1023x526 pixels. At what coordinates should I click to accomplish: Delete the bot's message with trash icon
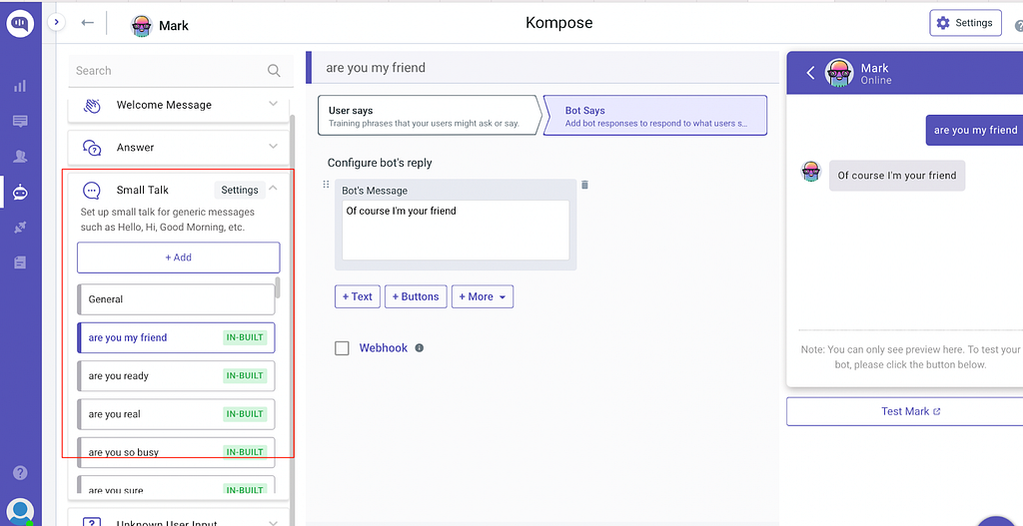tap(584, 185)
